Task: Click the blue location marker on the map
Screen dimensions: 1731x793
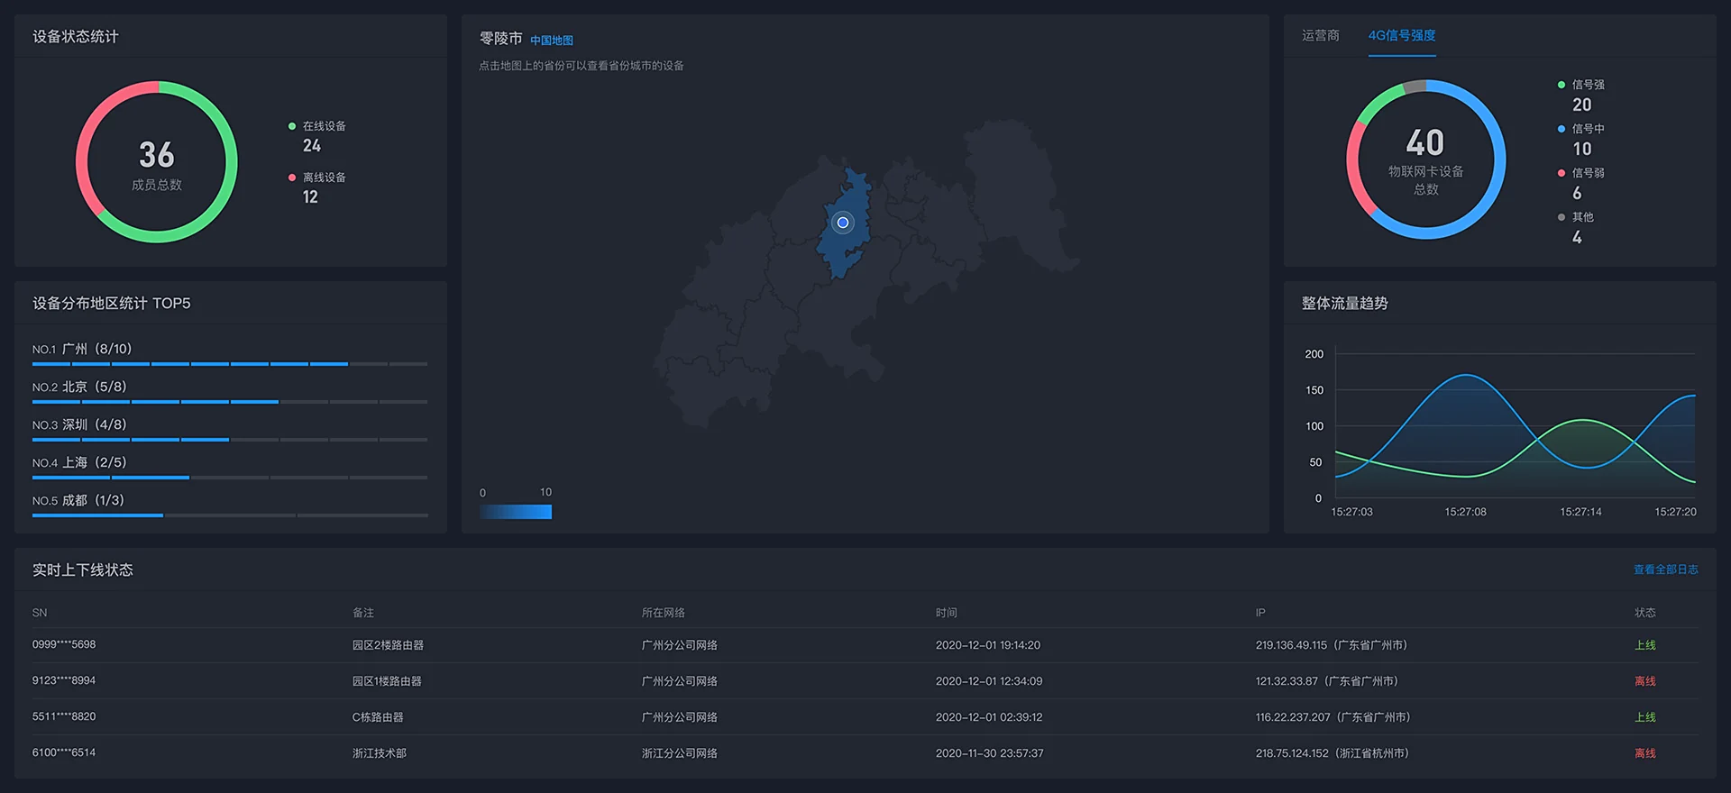Action: (843, 223)
